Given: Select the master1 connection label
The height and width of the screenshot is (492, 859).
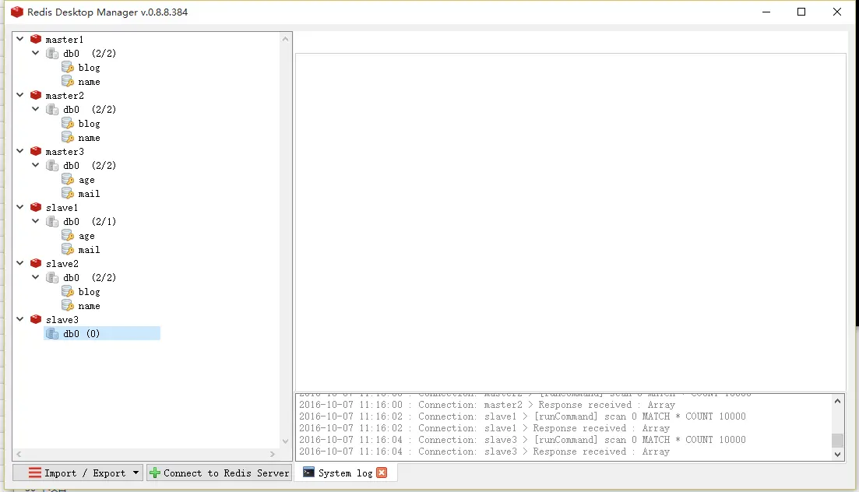Looking at the screenshot, I should (65, 40).
